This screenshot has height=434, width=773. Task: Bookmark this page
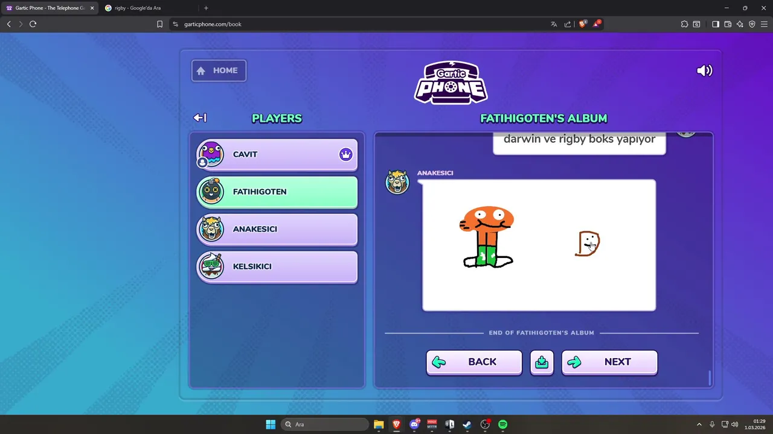(159, 24)
